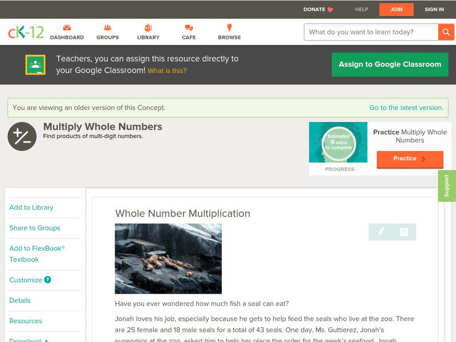Click the 'What is this?' link
The height and width of the screenshot is (342, 456).
pyautogui.click(x=167, y=71)
